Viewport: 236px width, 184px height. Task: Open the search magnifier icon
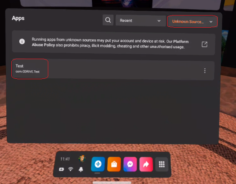coord(108,20)
